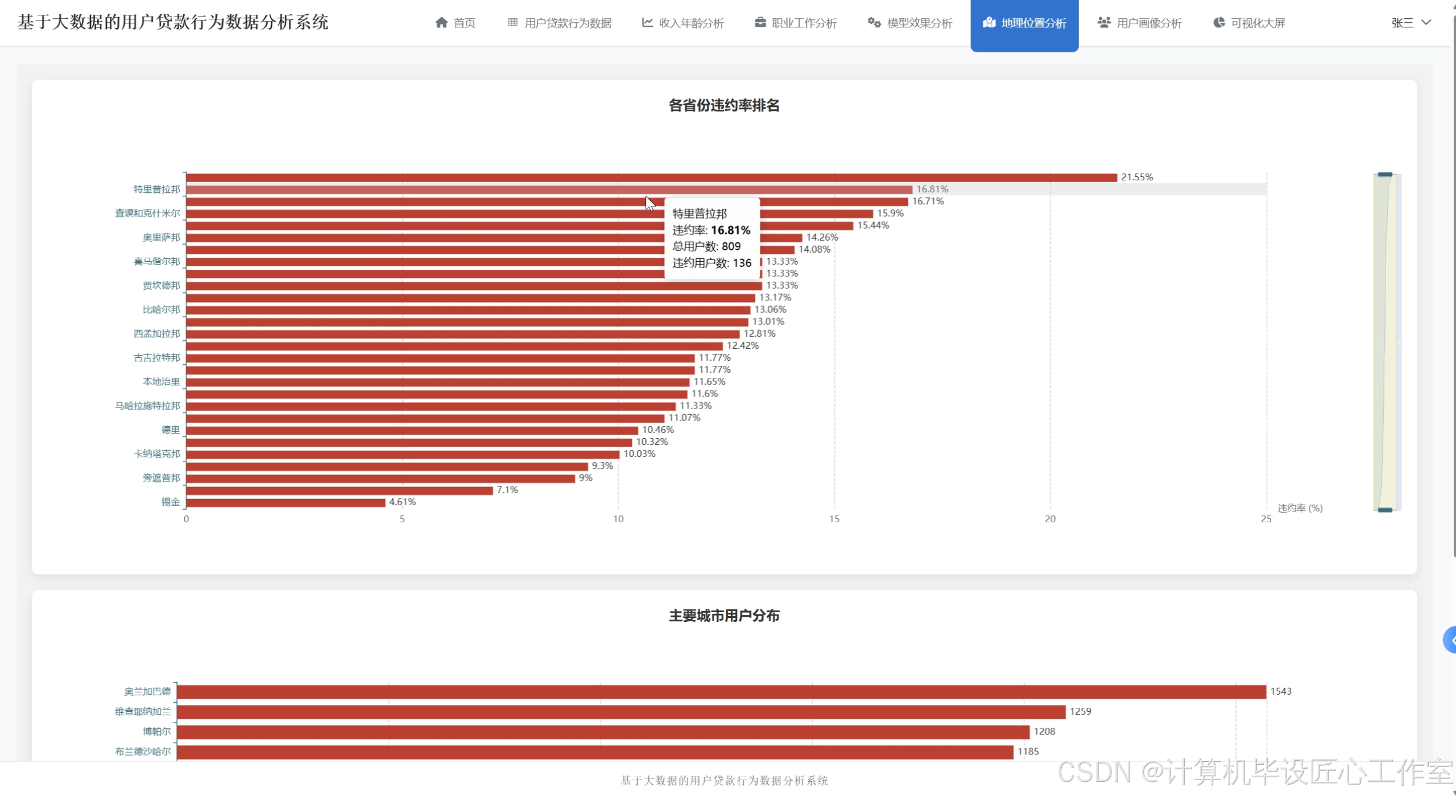Click the top handle of the chart zoom slider
The image size is (1456, 796).
[x=1385, y=174]
